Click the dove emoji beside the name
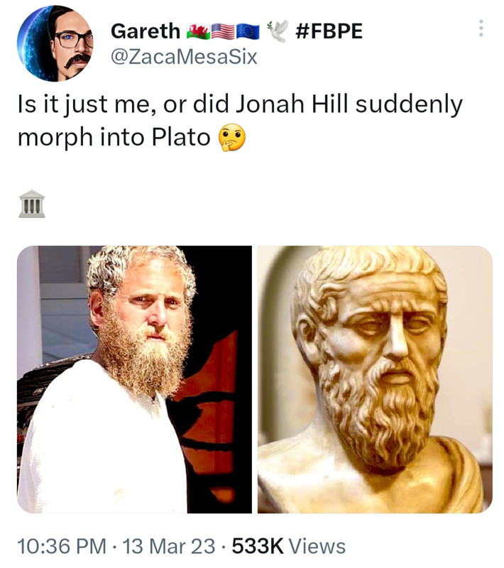Image resolution: width=504 pixels, height=568 pixels. (278, 31)
